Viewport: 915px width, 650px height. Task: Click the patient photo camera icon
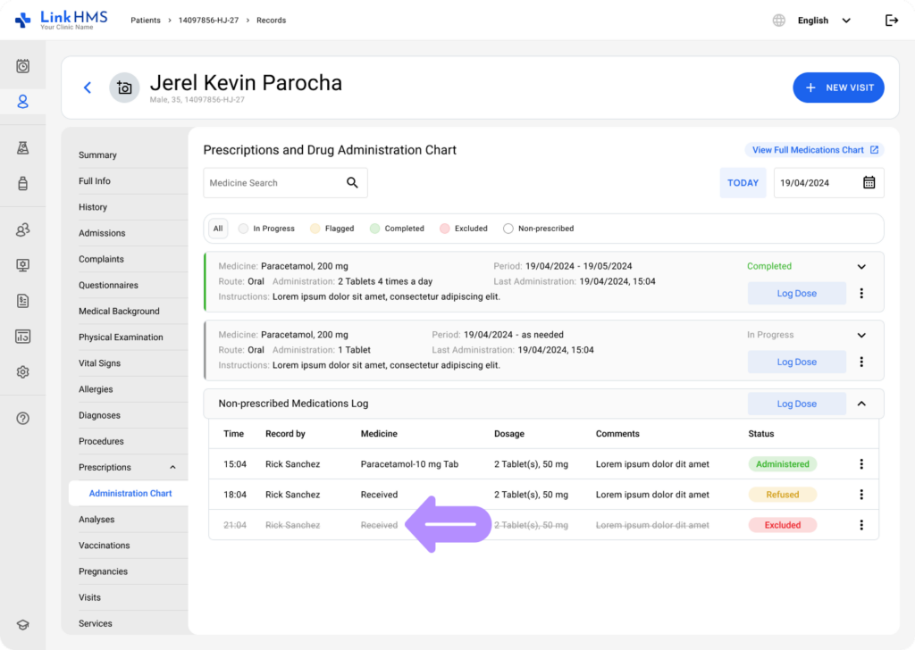(124, 87)
